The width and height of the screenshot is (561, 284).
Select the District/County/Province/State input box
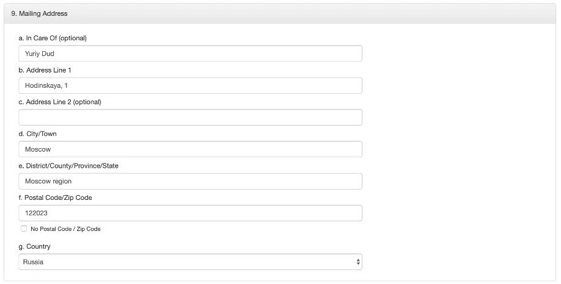pyautogui.click(x=189, y=181)
